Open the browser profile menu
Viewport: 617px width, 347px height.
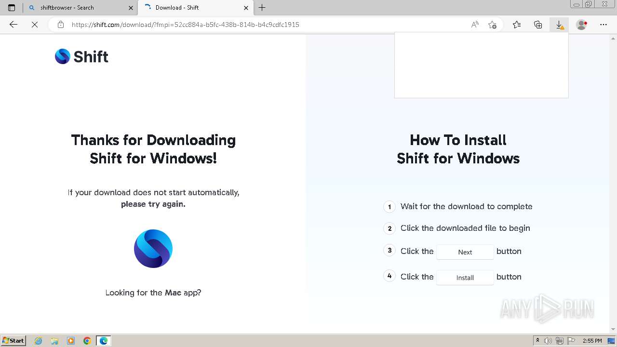point(582,25)
